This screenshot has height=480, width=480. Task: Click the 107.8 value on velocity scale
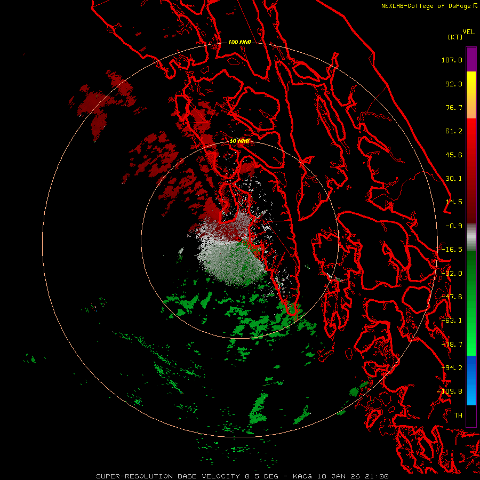tap(452, 60)
